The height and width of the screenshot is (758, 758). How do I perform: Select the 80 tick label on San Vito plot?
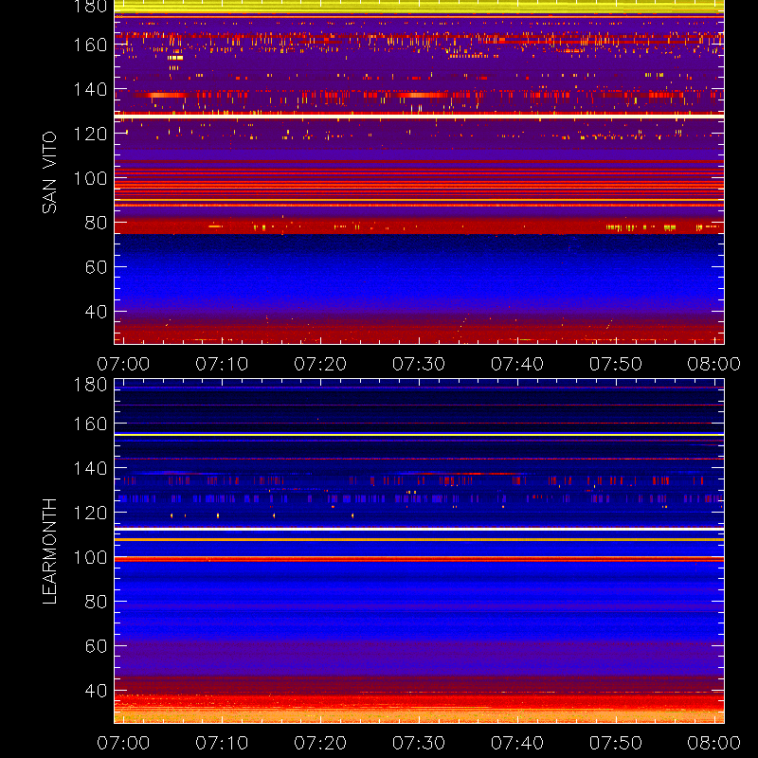click(x=96, y=223)
